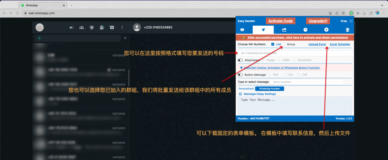Check the Group checkbox
This screenshot has width=388, height=160.
[x=284, y=44]
